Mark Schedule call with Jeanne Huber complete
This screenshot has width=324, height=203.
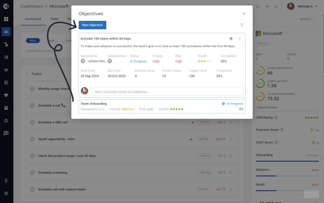click(x=32, y=189)
